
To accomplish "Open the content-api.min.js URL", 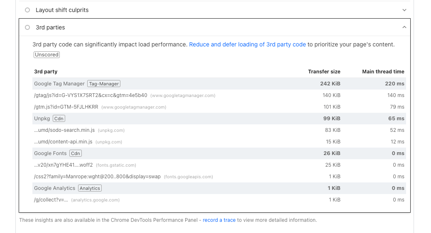I will pos(63,142).
